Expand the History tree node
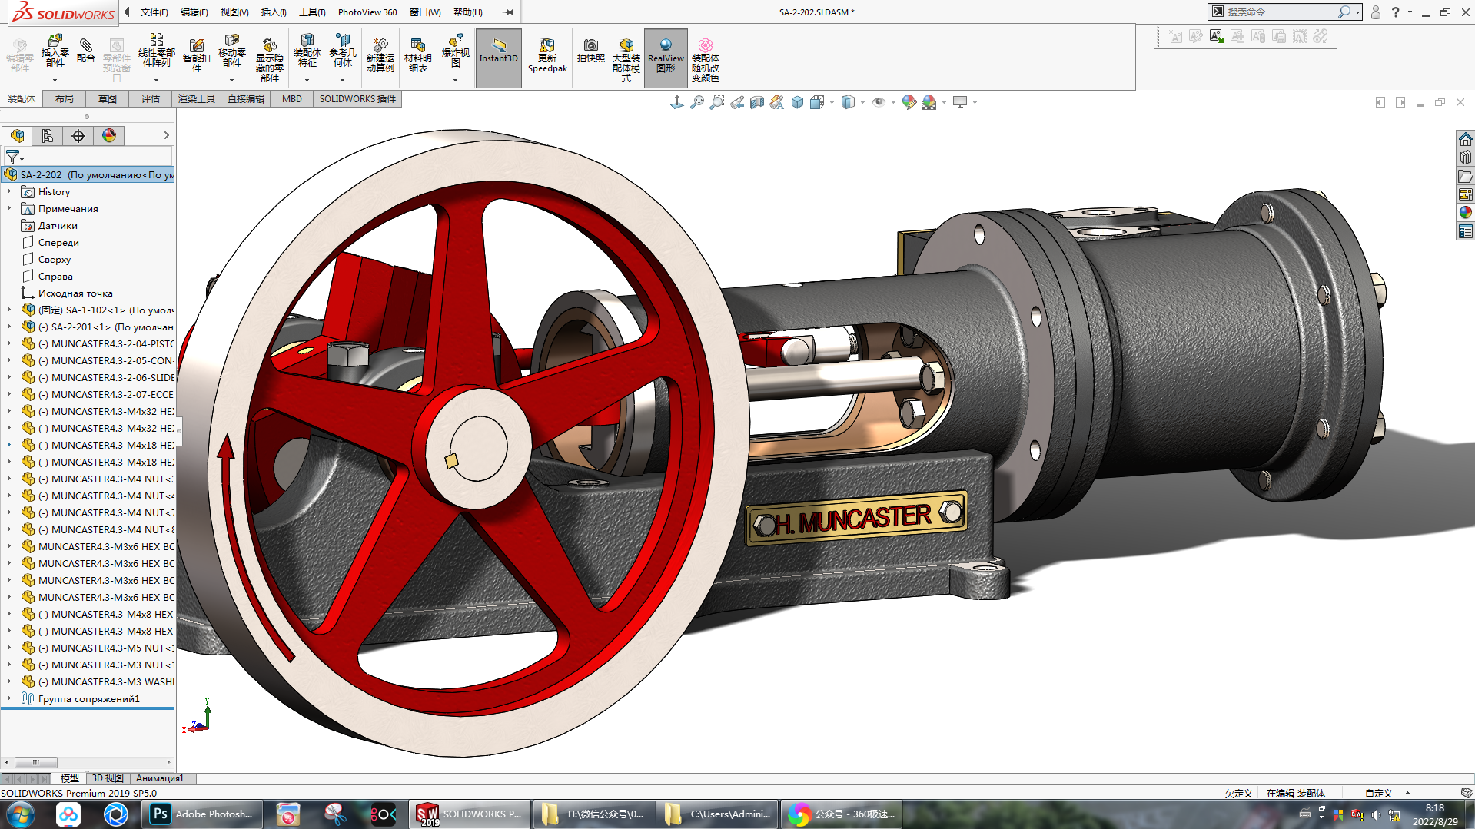1475x829 pixels. tap(9, 192)
